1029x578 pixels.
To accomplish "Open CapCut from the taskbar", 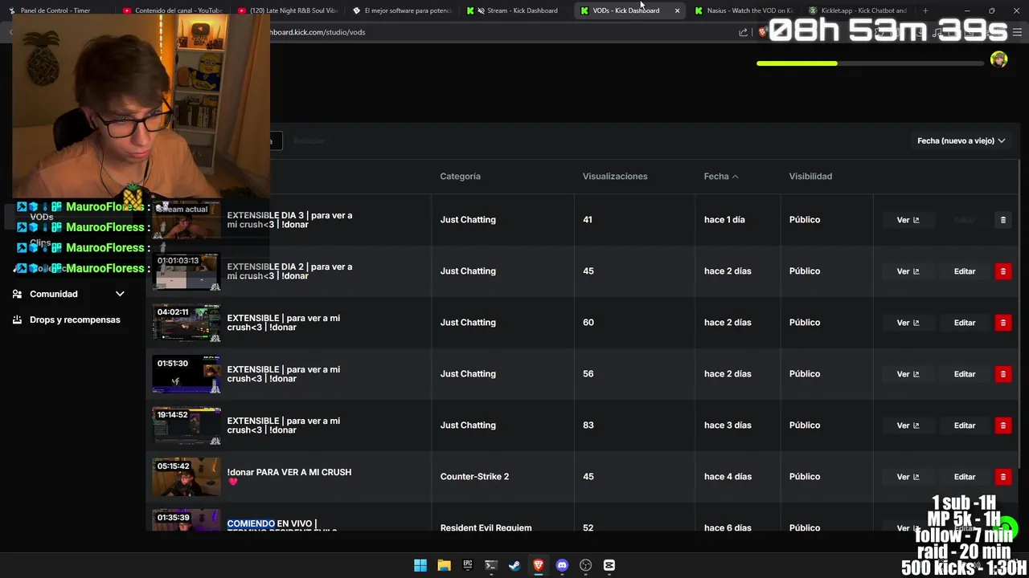I will point(609,565).
